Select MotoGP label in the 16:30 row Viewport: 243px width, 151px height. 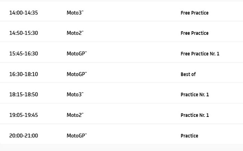pos(76,74)
